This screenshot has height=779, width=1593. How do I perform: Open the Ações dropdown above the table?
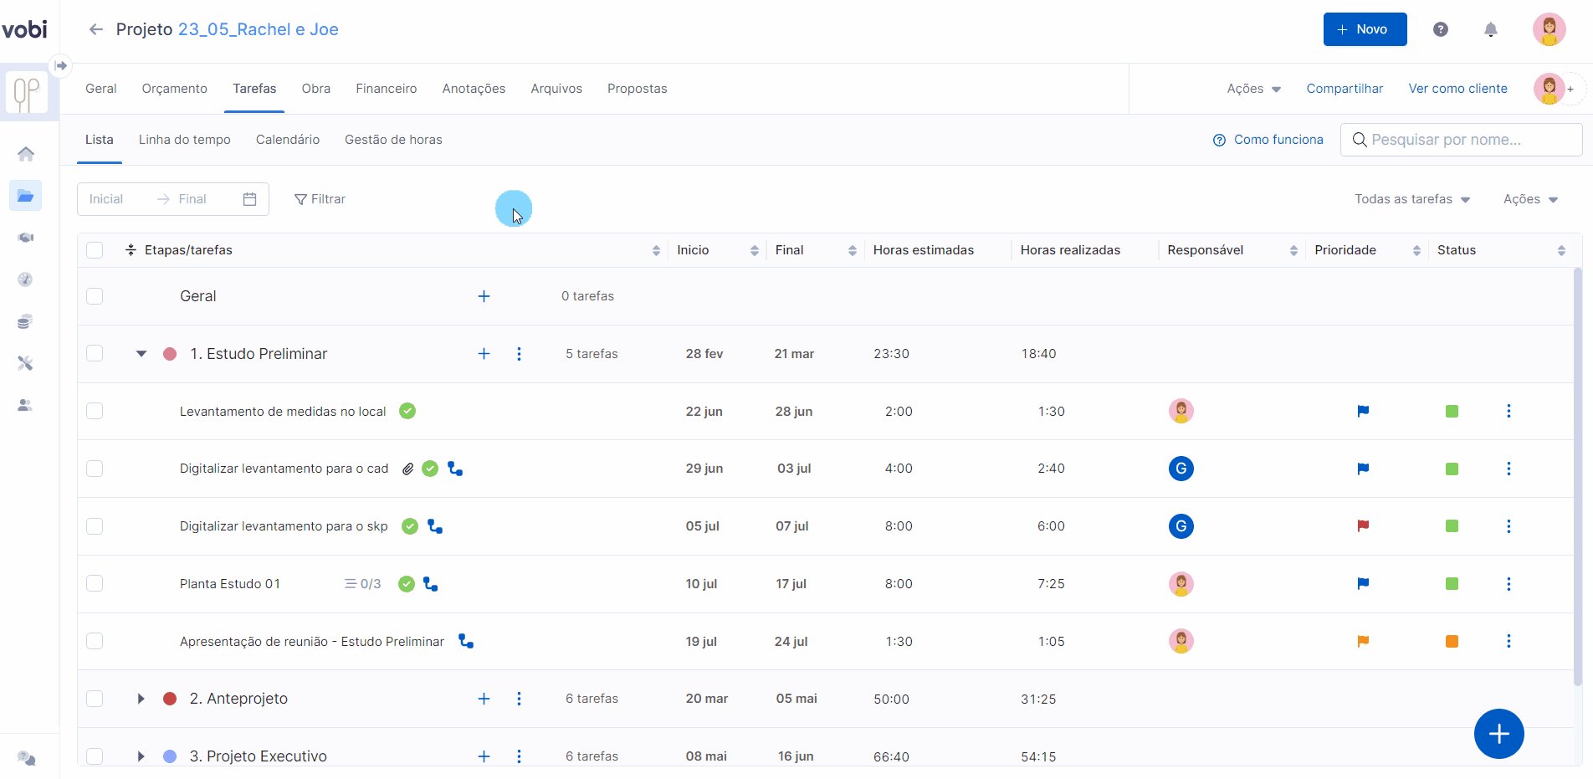pyautogui.click(x=1530, y=199)
